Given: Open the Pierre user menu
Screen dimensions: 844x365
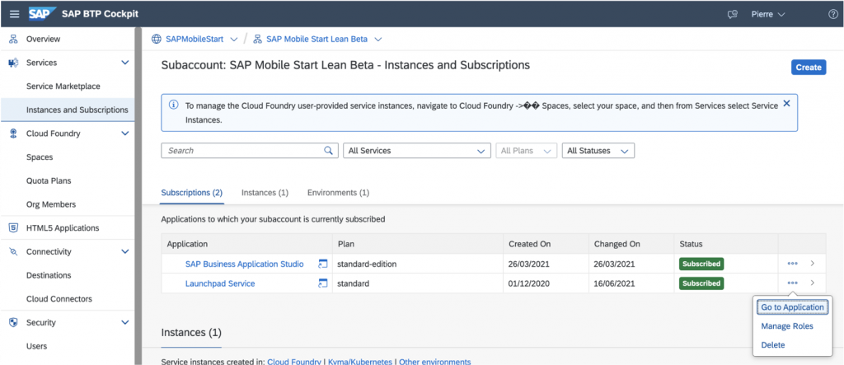Looking at the screenshot, I should pos(768,14).
